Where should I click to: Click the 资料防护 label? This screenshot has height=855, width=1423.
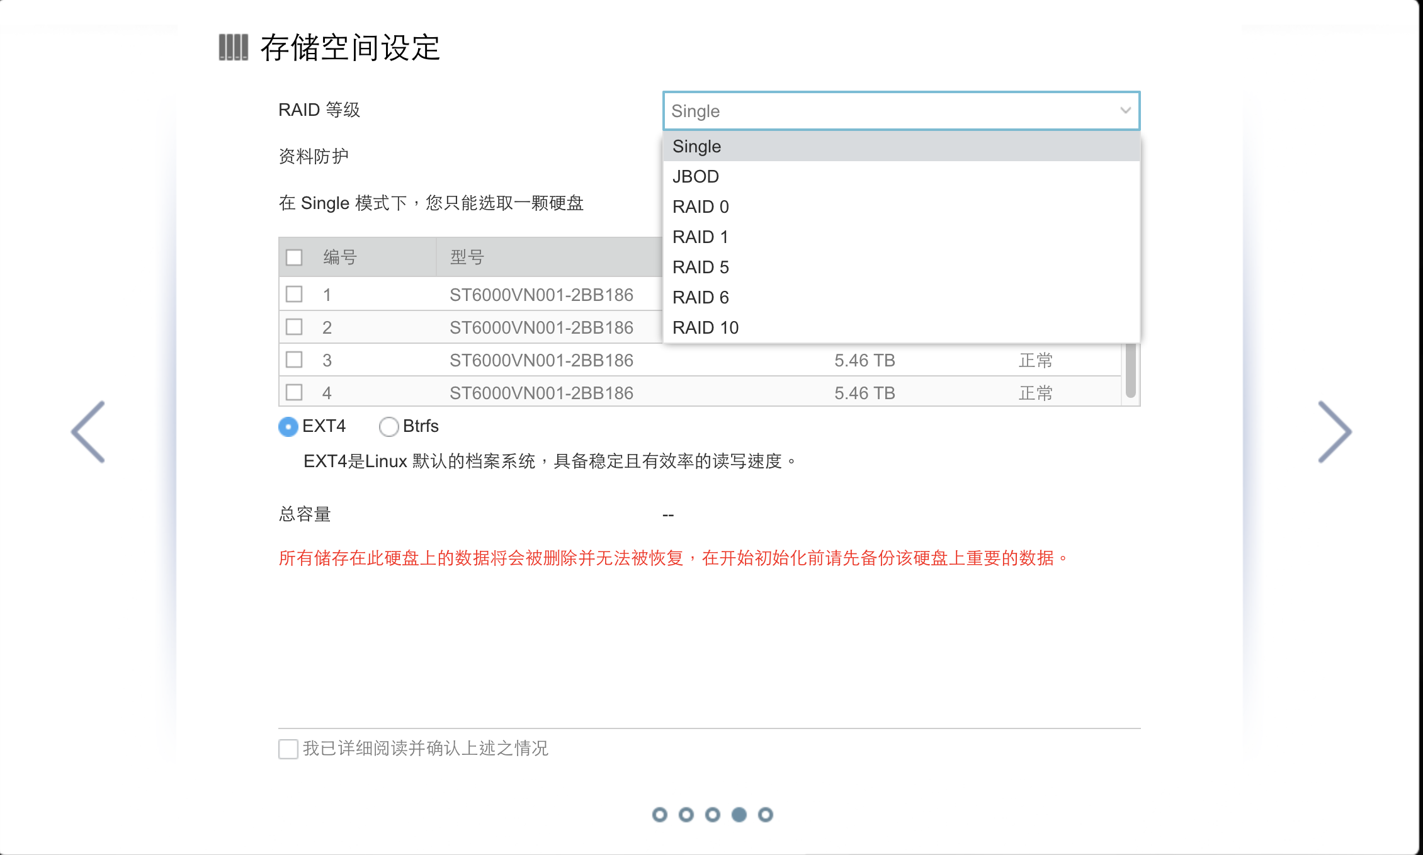(x=314, y=156)
